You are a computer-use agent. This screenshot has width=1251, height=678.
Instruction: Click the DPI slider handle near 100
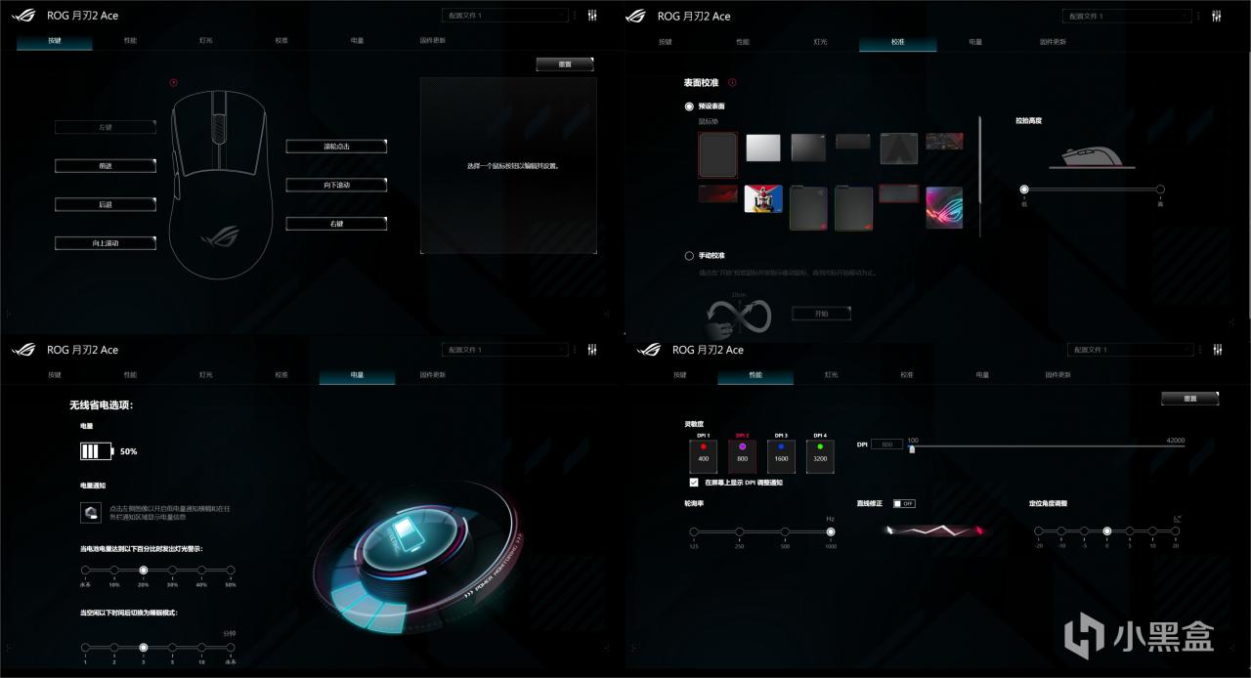912,449
